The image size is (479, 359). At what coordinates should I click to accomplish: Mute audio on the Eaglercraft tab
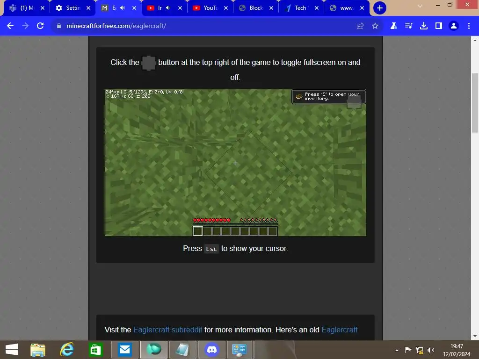pyautogui.click(x=123, y=8)
